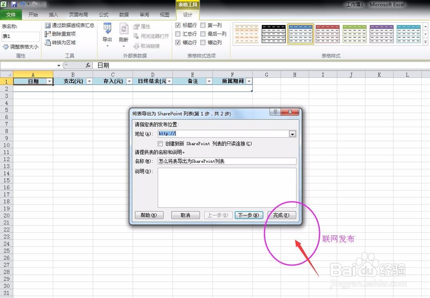Click 用浏览器打开 open in browser
The image size is (430, 298).
click(151, 36)
